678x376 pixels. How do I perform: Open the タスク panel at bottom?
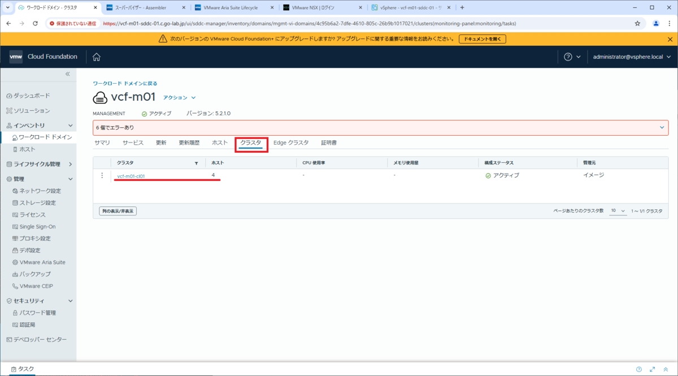(x=23, y=369)
